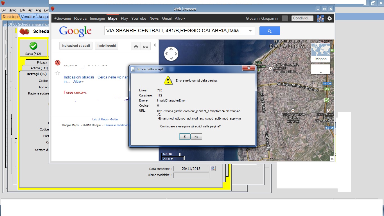Open the map layers dropdown below Mappa
The height and width of the screenshot is (216, 384).
click(321, 69)
